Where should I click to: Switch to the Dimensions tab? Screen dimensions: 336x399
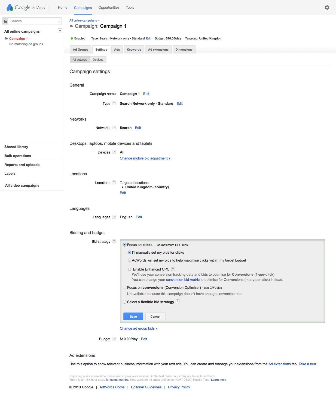184,50
